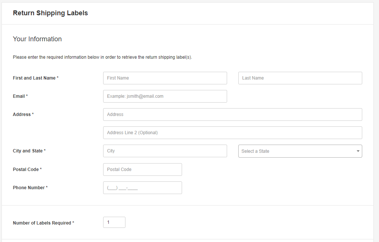Open the Select a State dropdown
The height and width of the screenshot is (242, 379).
pyautogui.click(x=300, y=151)
